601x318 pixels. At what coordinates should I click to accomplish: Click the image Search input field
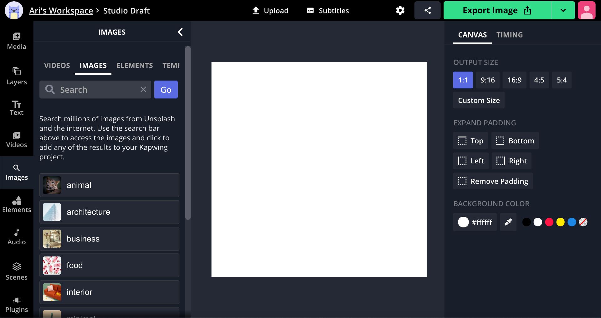95,90
